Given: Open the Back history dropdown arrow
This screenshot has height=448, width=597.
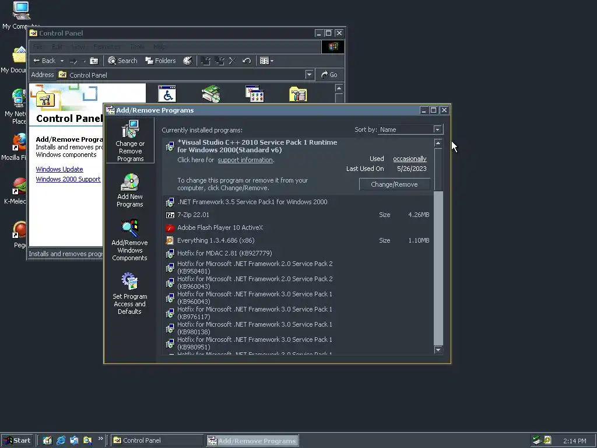Looking at the screenshot, I should click(62, 61).
